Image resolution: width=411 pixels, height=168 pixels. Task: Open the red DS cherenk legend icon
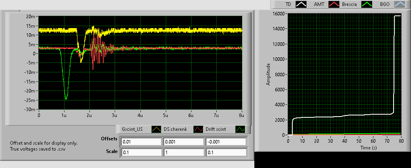pos(198,129)
